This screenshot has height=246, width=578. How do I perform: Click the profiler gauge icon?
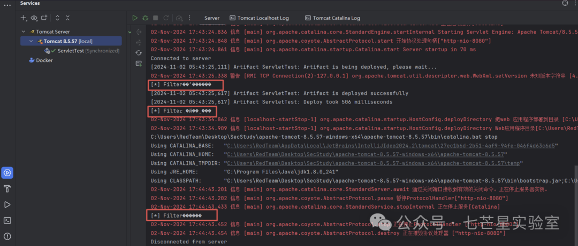click(x=179, y=18)
